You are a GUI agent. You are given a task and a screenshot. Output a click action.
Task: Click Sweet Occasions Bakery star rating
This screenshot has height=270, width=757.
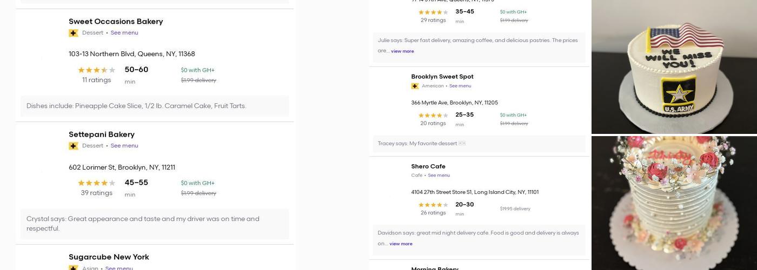pos(96,70)
